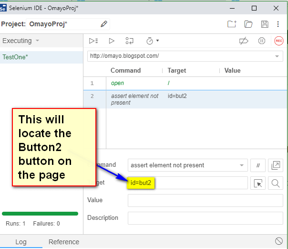Save the project with disk icon
288x249 pixels.
265,24
